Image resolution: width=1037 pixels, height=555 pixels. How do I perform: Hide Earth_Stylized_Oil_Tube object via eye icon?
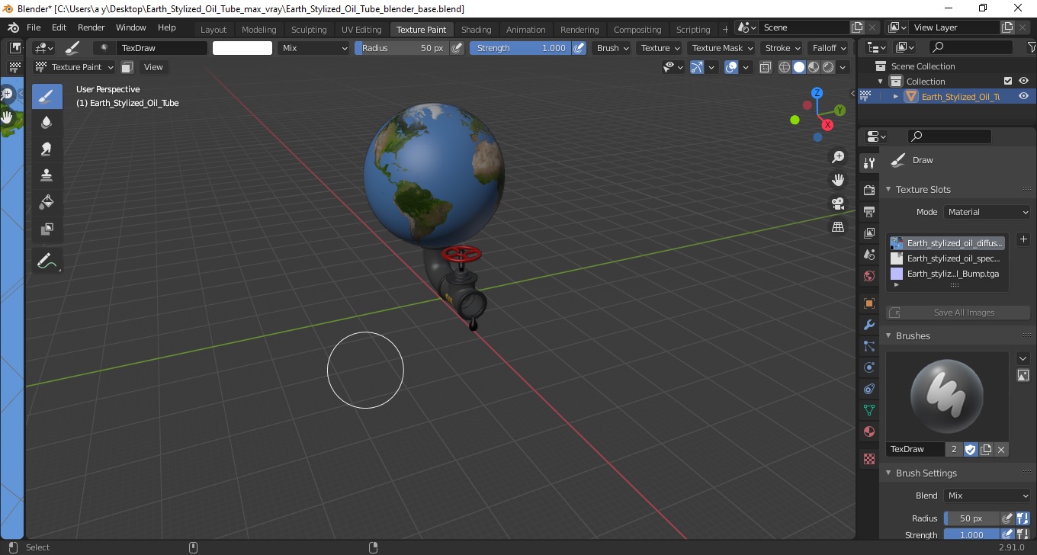1023,96
